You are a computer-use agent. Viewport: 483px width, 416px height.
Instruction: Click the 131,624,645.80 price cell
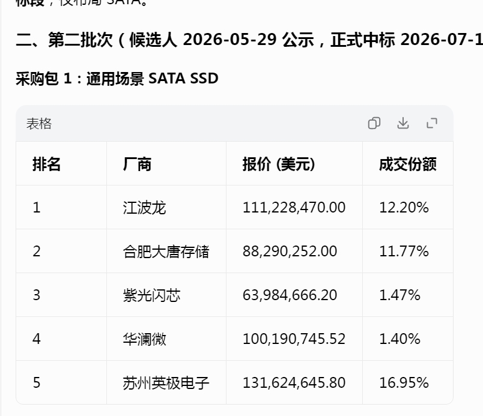point(294,383)
